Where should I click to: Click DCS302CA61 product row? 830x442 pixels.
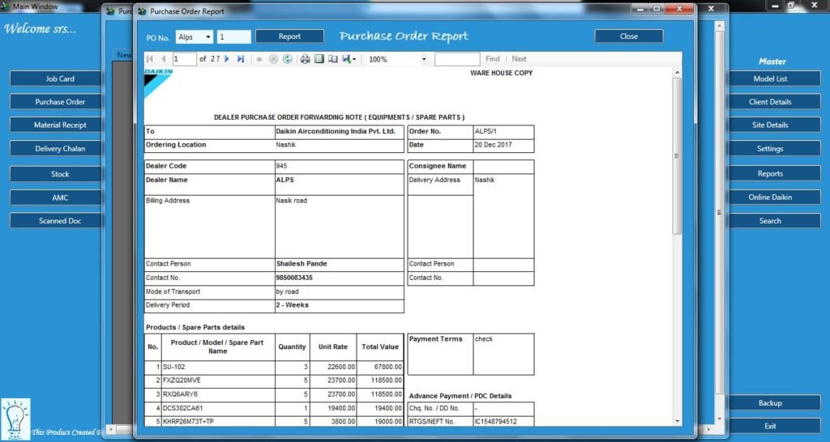point(274,408)
